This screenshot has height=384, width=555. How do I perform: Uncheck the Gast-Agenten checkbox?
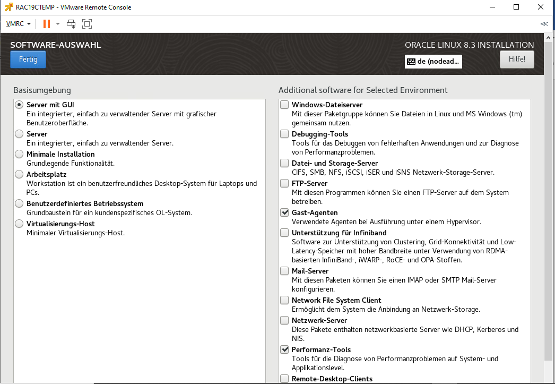285,212
